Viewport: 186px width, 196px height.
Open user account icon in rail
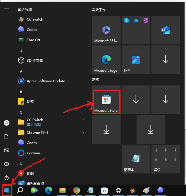[7, 123]
